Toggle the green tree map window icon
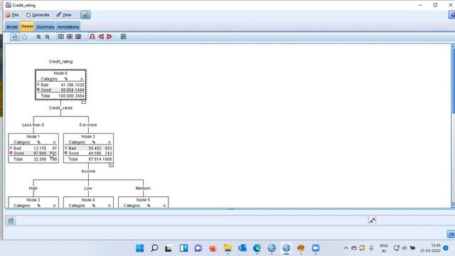Viewport: 455px width, 256px height. pos(123,36)
